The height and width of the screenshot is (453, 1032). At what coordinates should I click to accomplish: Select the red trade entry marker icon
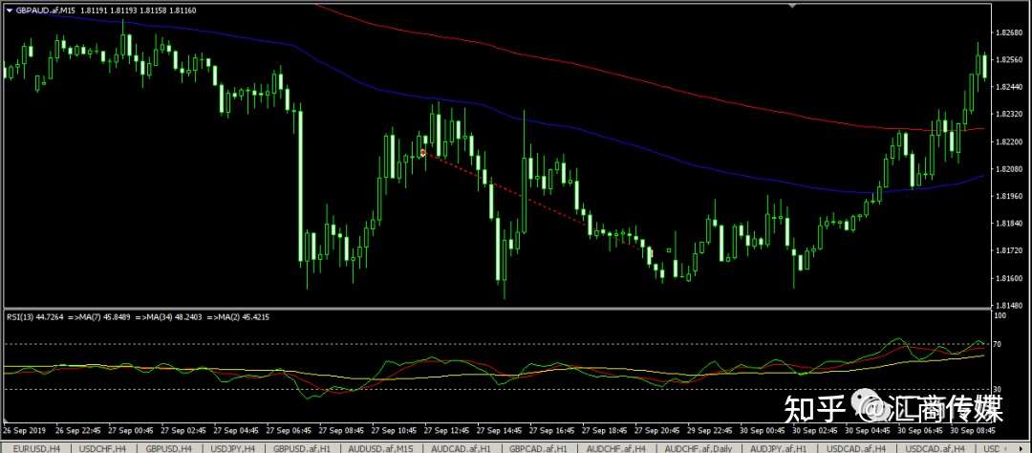coord(423,153)
